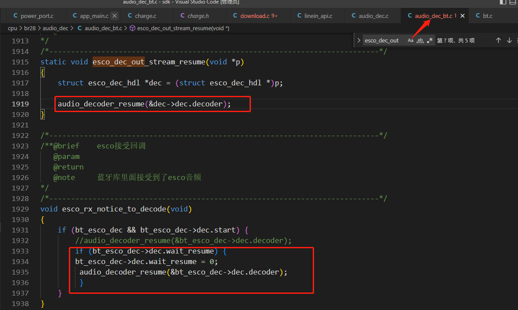
Task: Click line number 1915 in the gutter
Action: (x=20, y=62)
